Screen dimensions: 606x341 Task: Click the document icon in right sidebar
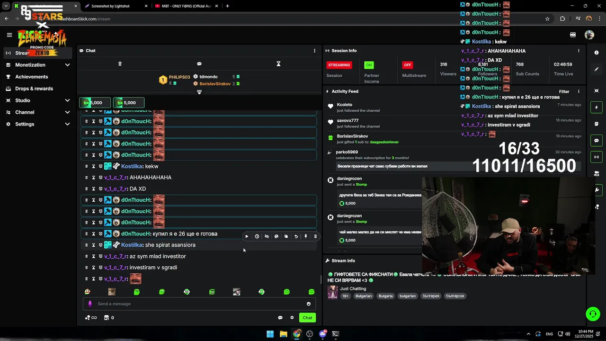click(597, 124)
